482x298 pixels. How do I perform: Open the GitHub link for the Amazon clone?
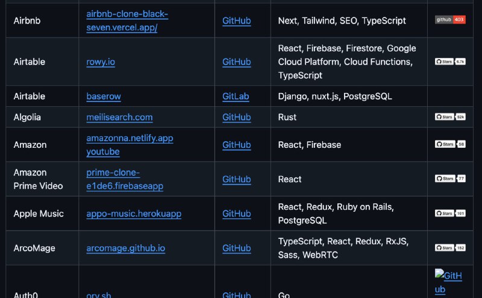[237, 145]
